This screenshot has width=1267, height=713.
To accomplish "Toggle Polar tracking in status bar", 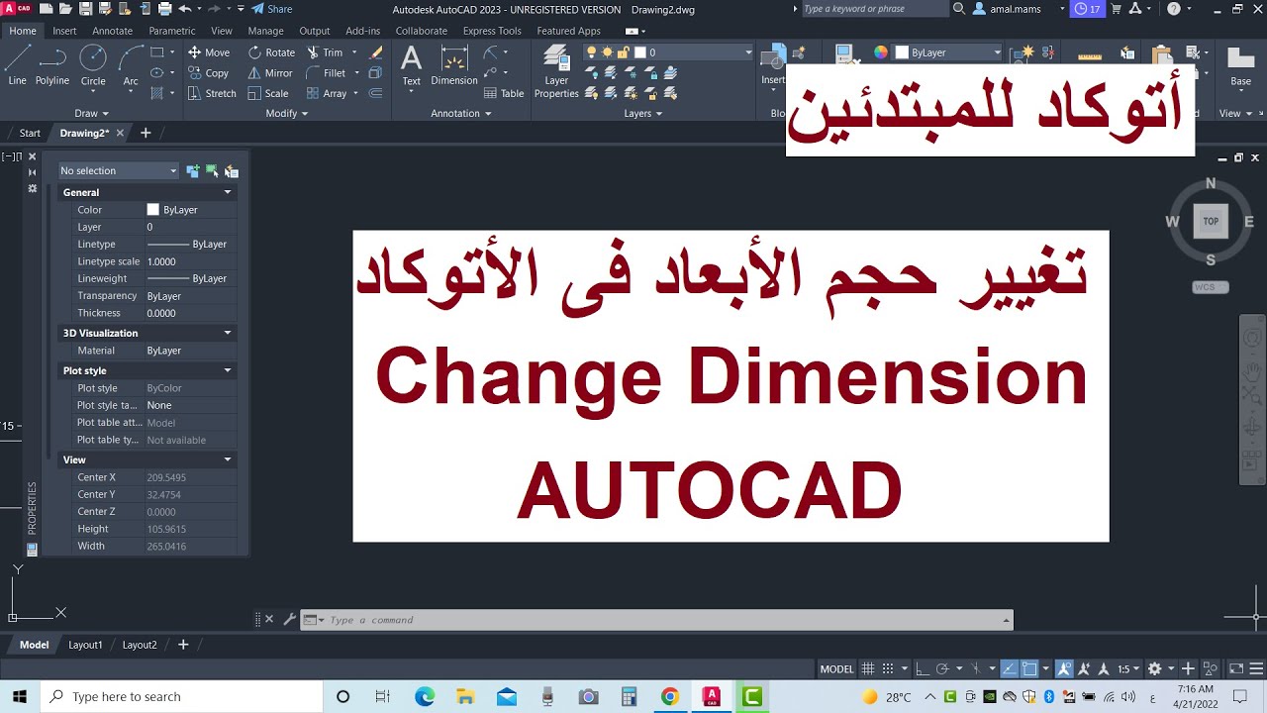I will point(942,669).
